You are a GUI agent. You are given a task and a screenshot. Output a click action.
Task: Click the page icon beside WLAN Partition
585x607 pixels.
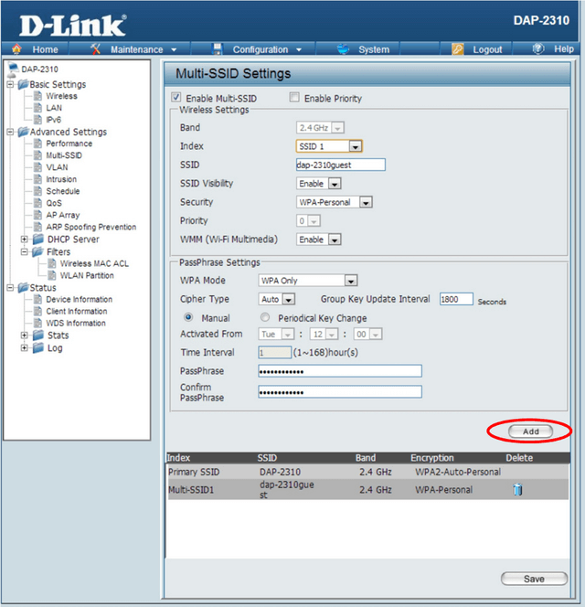(51, 275)
